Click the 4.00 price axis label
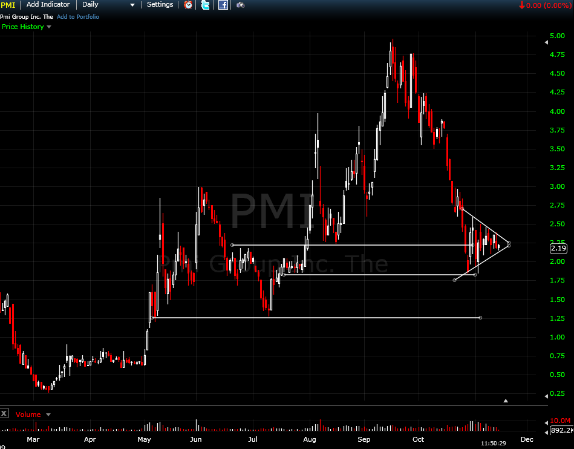574x449 pixels. [x=557, y=111]
